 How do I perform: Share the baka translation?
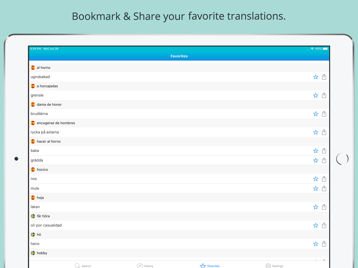tap(324, 150)
